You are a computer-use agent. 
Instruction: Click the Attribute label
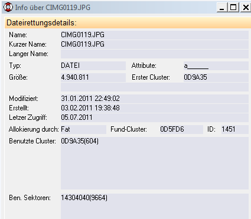[x=144, y=66]
